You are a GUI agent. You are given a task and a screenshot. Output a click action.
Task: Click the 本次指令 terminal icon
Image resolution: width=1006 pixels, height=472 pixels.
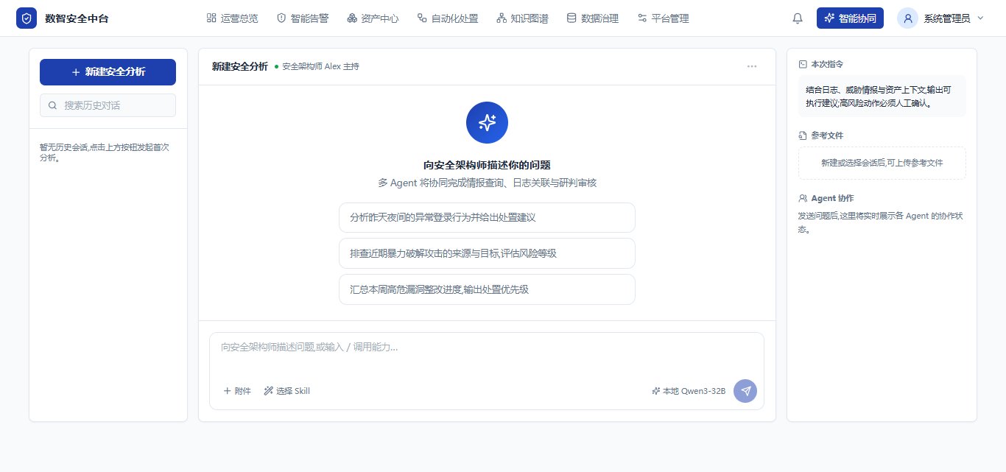pos(803,65)
